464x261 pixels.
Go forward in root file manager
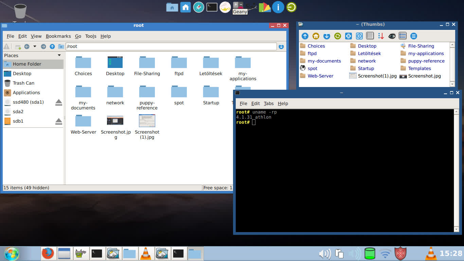43,47
